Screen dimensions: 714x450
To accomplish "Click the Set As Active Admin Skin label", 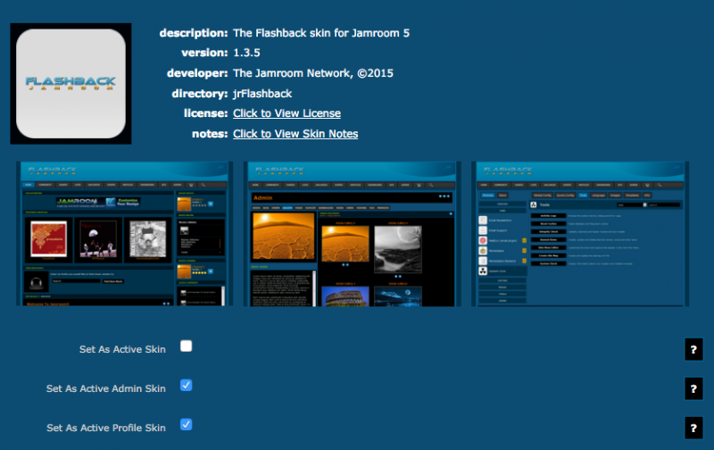I will point(106,388).
